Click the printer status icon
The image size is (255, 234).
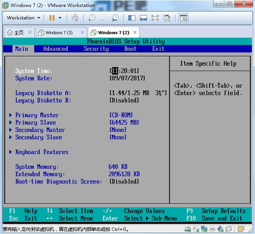[212, 229]
